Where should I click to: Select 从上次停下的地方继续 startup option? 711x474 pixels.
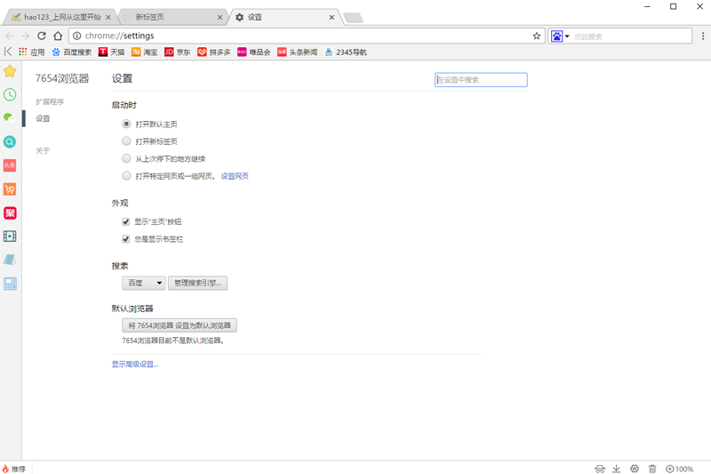tap(126, 158)
